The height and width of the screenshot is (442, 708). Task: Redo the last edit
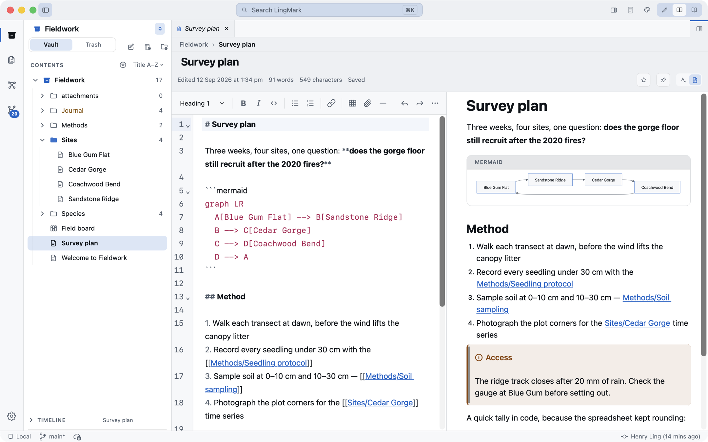pyautogui.click(x=420, y=103)
